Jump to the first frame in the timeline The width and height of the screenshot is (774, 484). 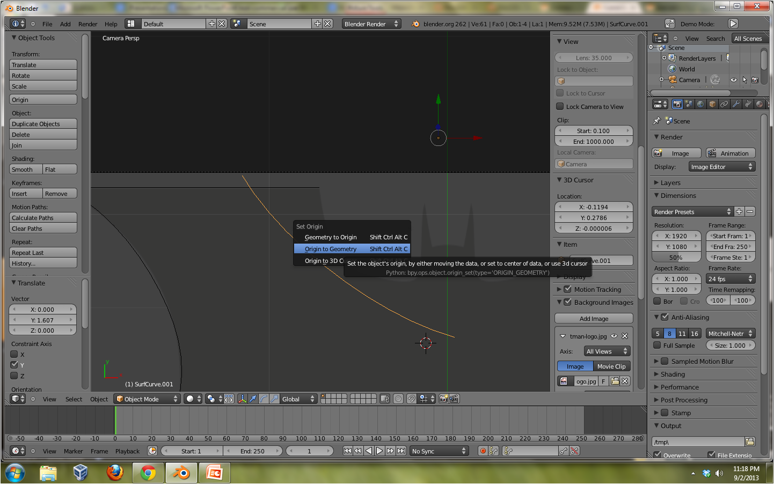347,451
